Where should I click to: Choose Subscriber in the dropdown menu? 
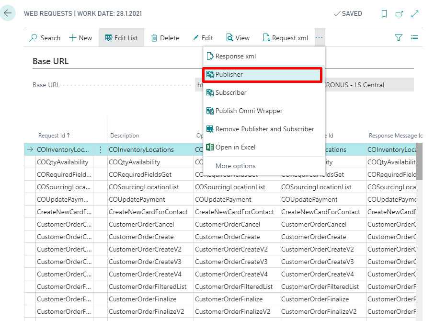point(231,92)
